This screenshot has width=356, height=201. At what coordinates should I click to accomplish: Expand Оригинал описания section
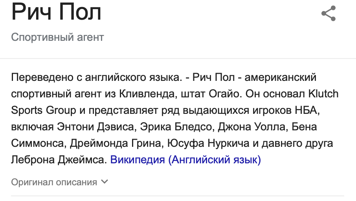point(60,182)
